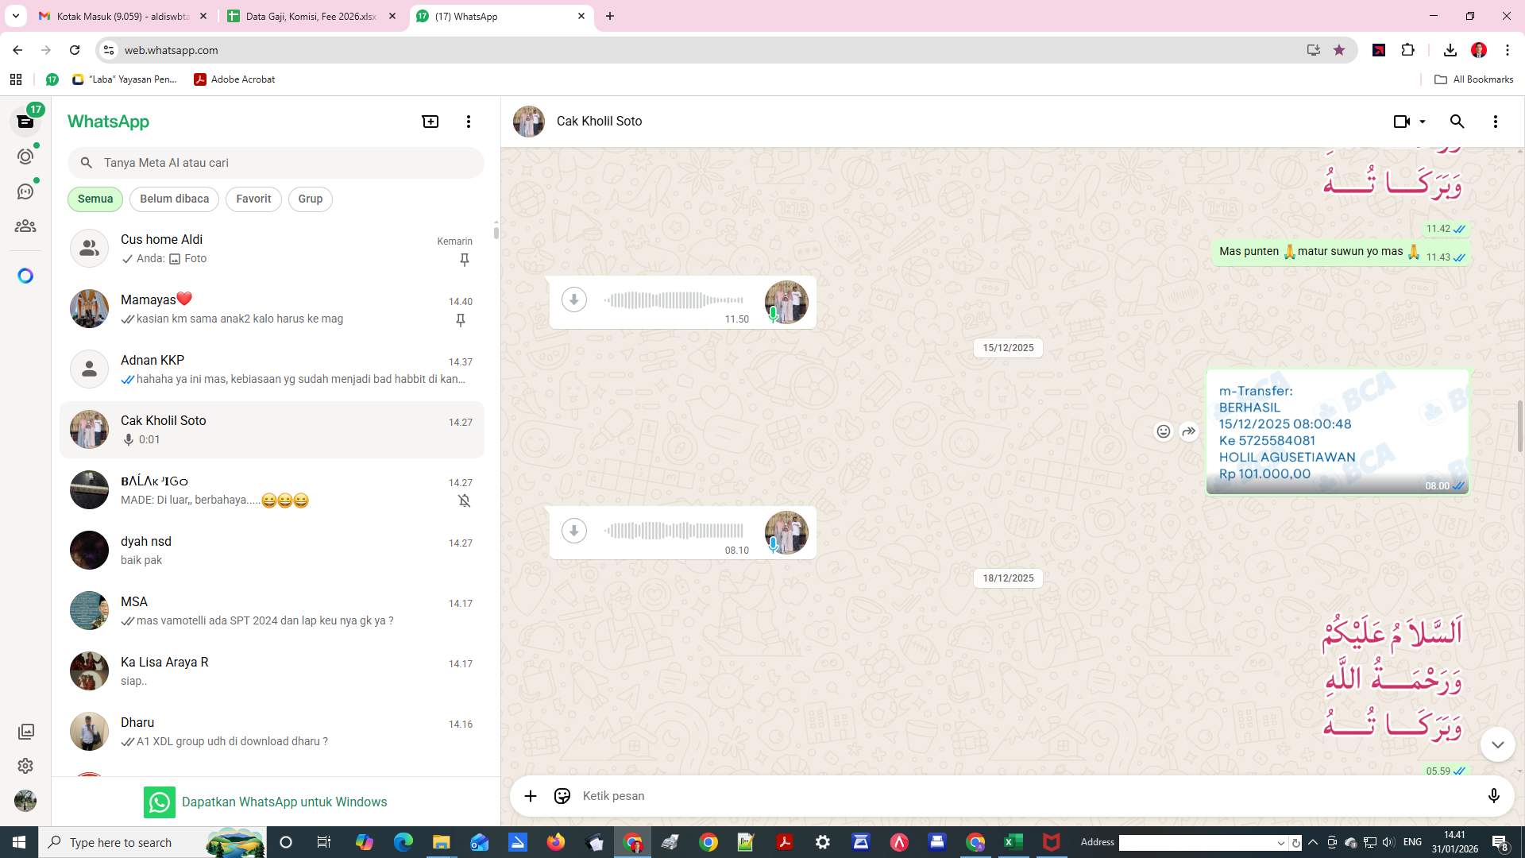This screenshot has height=858, width=1525.
Task: Click the waveform of the 08.10 voice message
Action: coord(675,530)
